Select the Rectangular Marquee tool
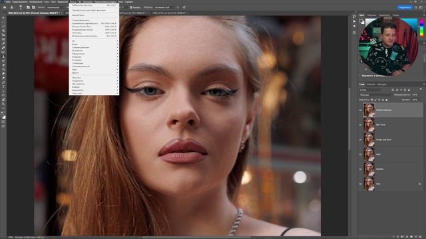The width and height of the screenshot is (426, 239). [x=3, y=22]
